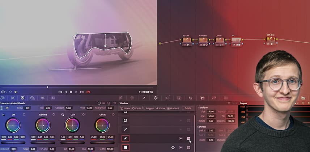Open the RGB Mixer palette icon
The height and width of the screenshot is (152, 310).
(x=43, y=98)
